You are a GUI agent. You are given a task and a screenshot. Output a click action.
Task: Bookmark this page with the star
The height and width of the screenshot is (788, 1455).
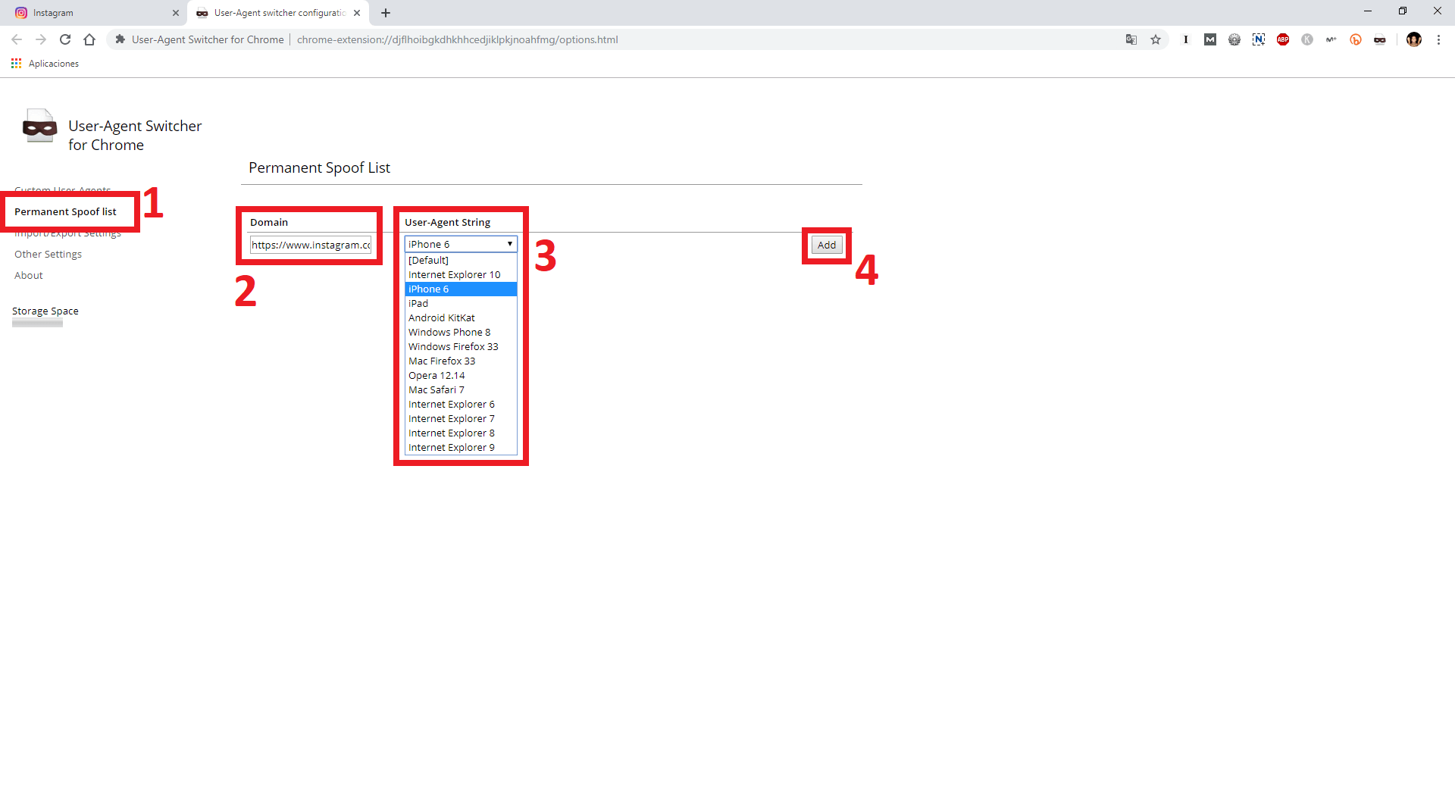[1156, 39]
